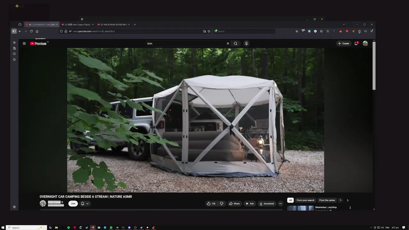This screenshot has width=409, height=230.
Task: Show site security lock information
Action: [x=66, y=31]
